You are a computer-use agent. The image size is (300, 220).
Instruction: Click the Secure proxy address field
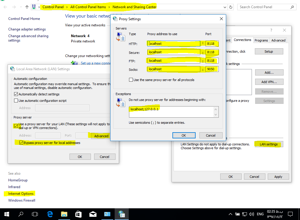pyautogui.click(x=174, y=52)
